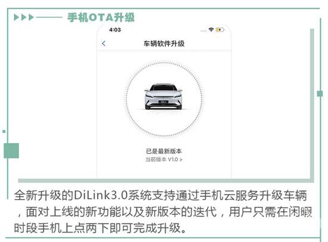Click the green line beside the triangle arrows
Viewport: 328px width, 242px height.
pos(49,17)
